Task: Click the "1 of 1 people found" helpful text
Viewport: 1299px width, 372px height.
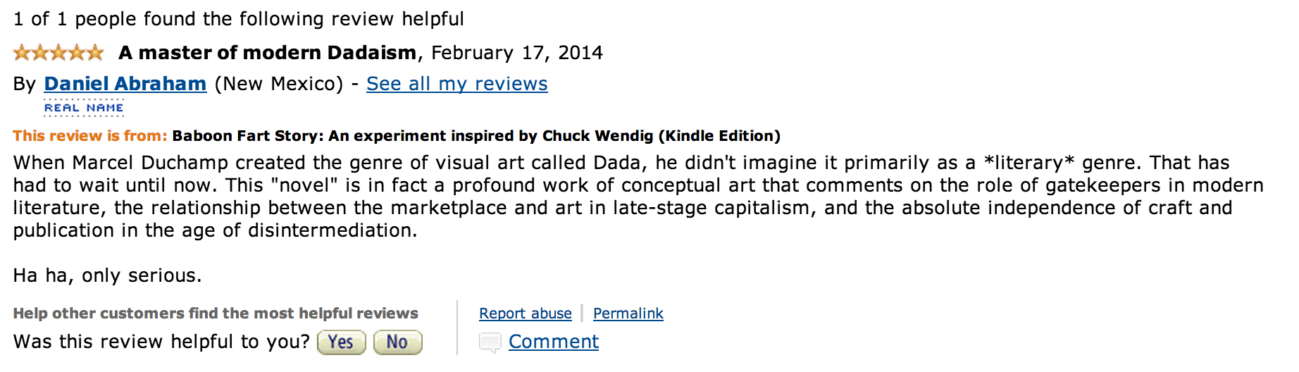Action: click(239, 19)
